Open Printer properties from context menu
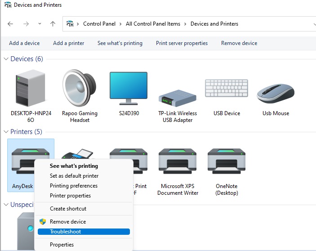The image size is (316, 251). (x=84, y=196)
